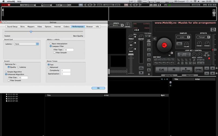Click hot cue button 6

pyautogui.click(x=149, y=70)
